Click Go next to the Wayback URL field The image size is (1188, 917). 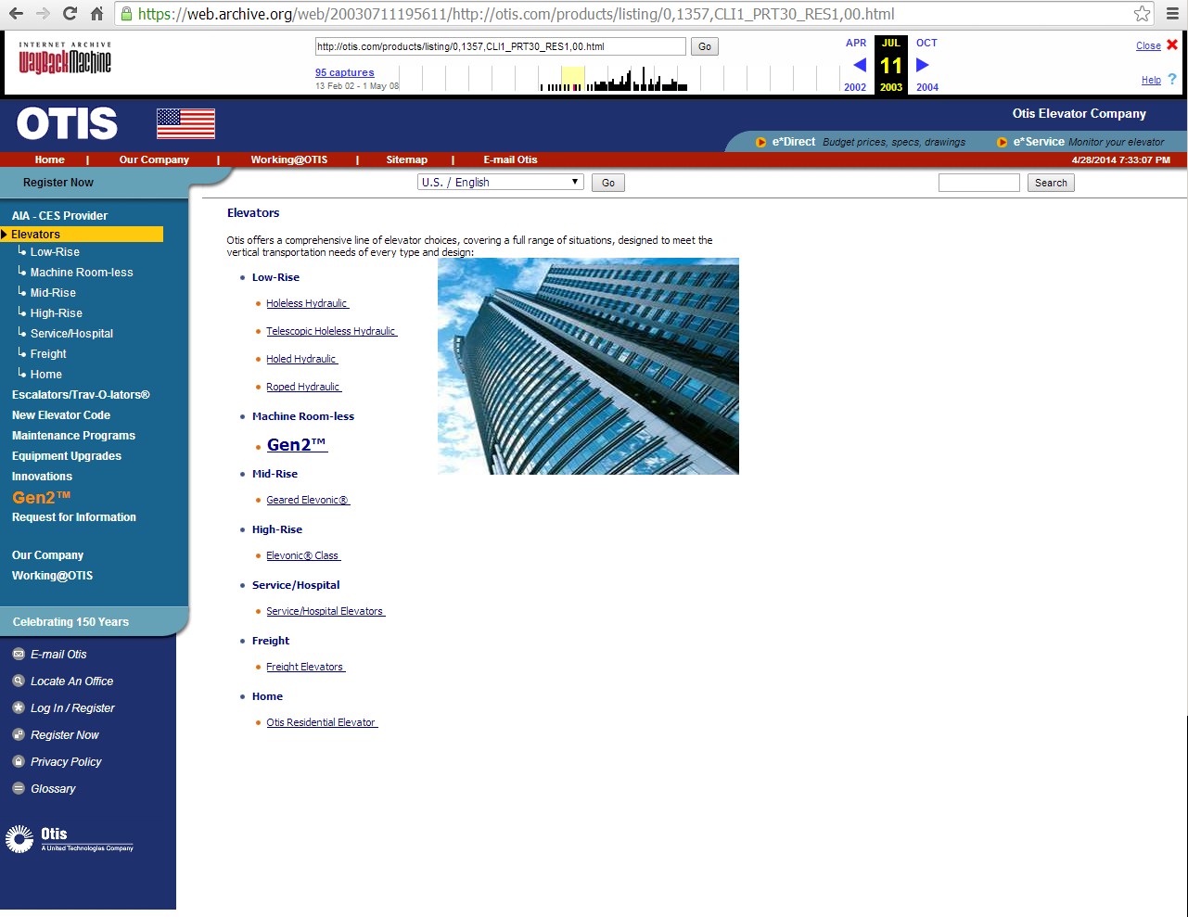coord(705,46)
